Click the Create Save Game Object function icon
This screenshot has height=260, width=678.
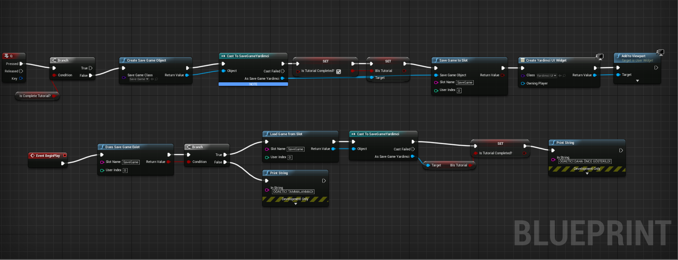[x=124, y=60]
